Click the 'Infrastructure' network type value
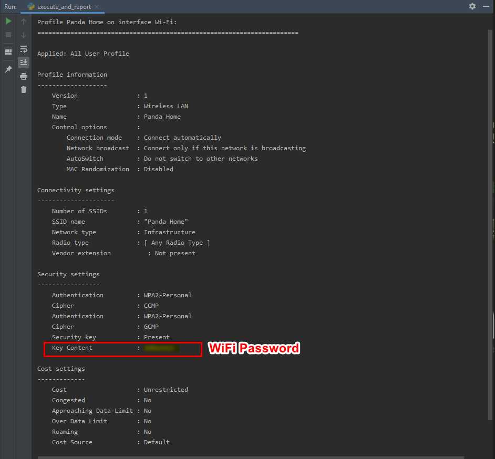 click(170, 232)
